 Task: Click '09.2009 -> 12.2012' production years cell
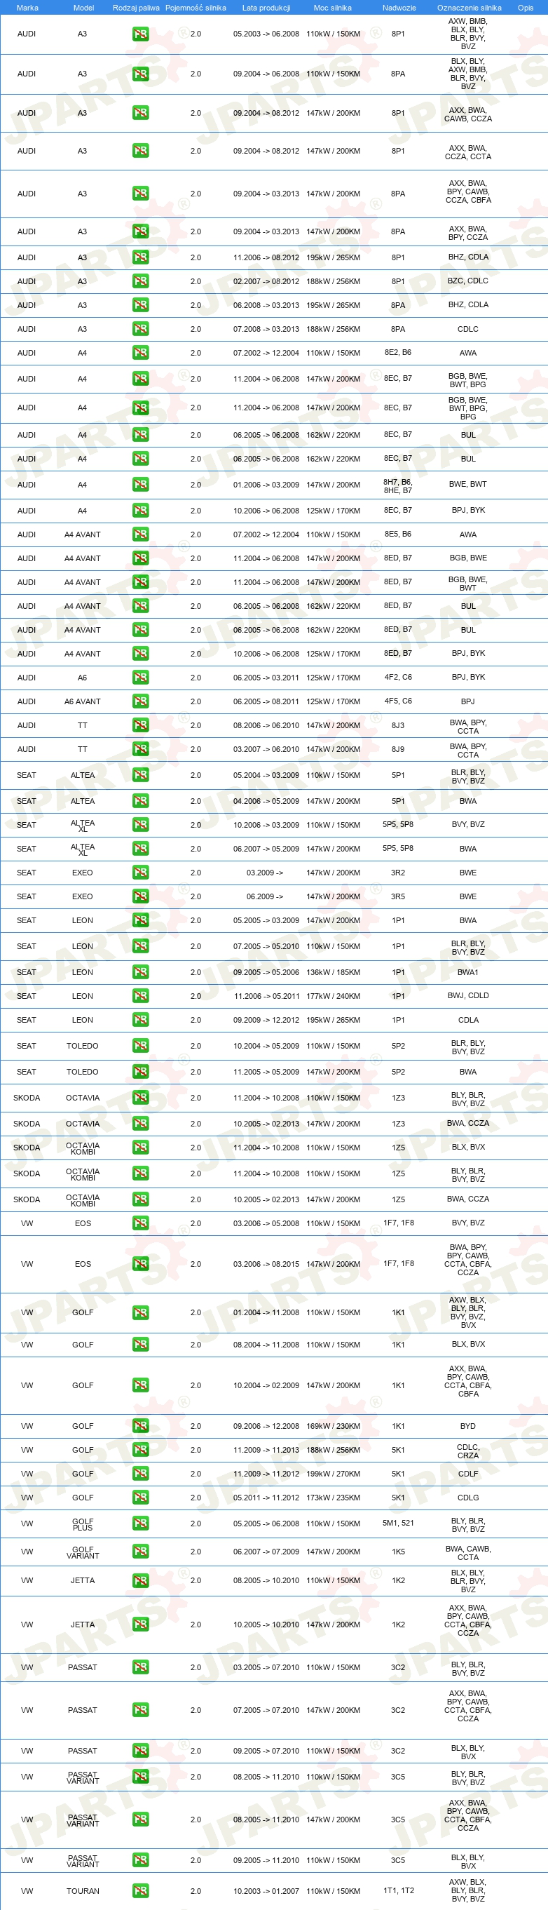click(x=266, y=1019)
